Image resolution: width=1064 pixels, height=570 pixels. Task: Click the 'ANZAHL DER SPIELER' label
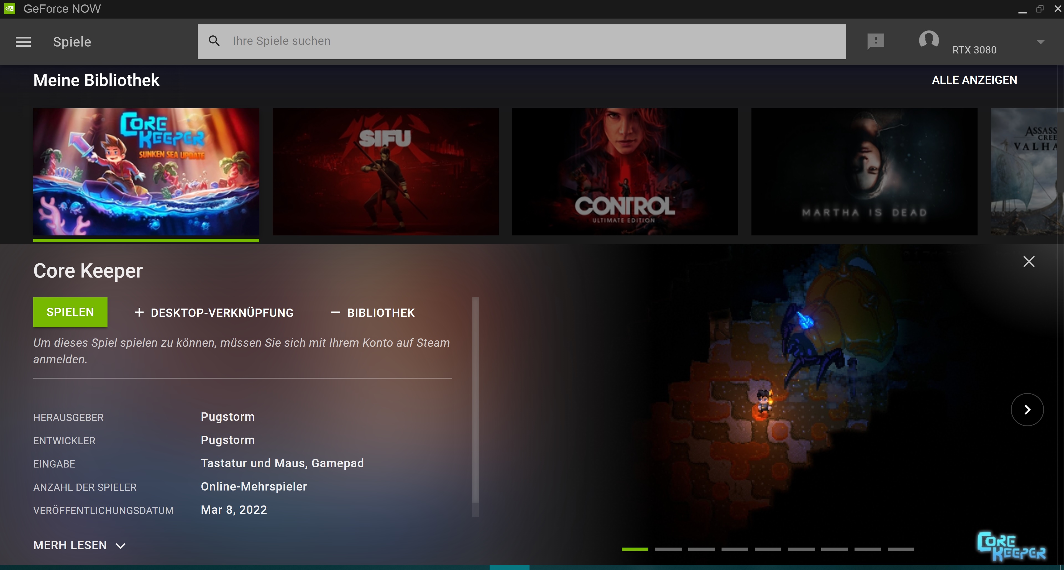click(85, 487)
